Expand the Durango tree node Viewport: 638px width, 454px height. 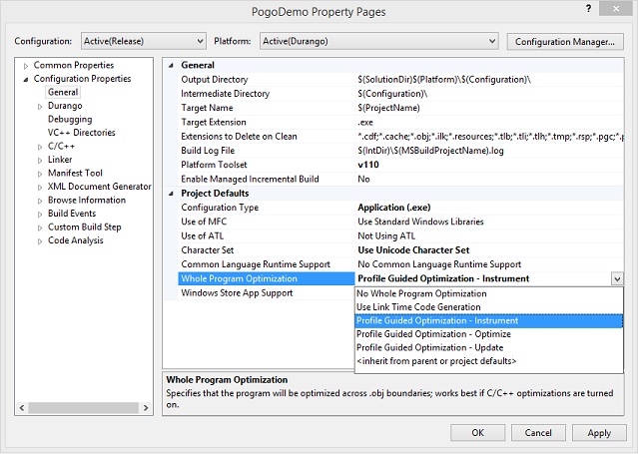40,107
